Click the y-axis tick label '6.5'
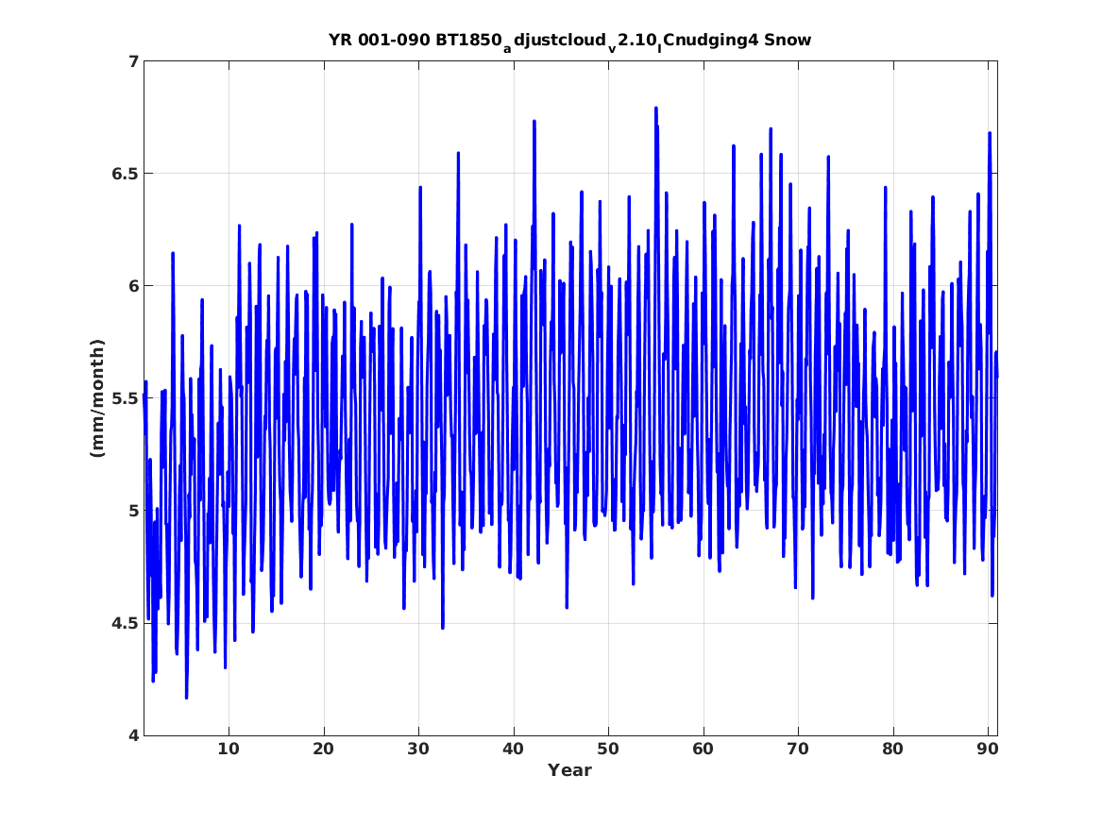Screen dimensions: 1102x826 125,175
